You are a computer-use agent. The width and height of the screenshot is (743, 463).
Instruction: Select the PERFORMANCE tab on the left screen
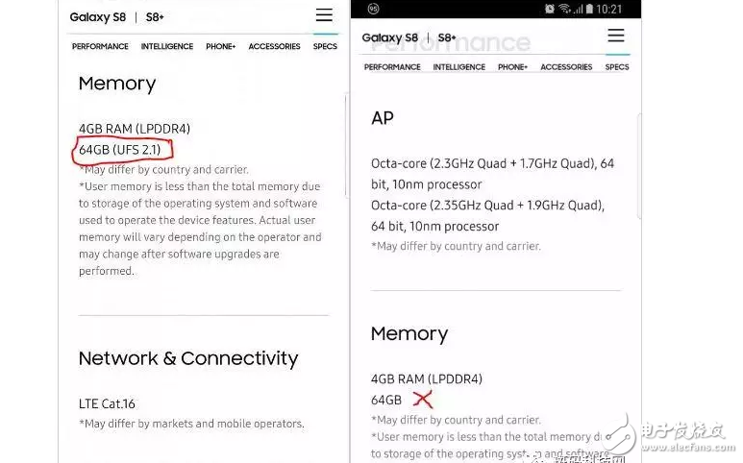[100, 46]
